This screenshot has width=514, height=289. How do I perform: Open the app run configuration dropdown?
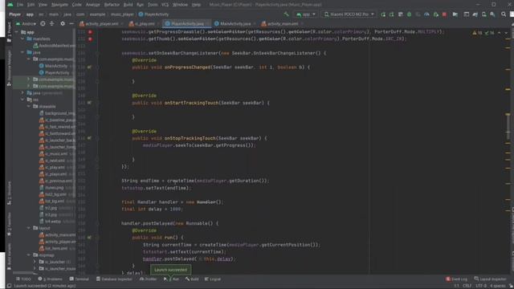coord(305,14)
